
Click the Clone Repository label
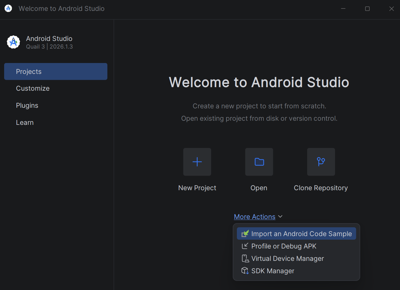(x=321, y=188)
